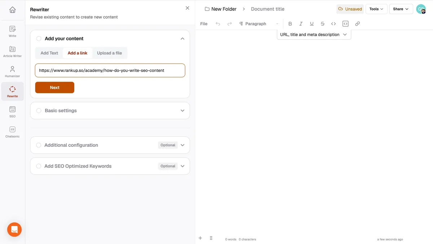Viewport: 433px width, 244px height.
Task: Insert a code block
Action: (x=345, y=24)
